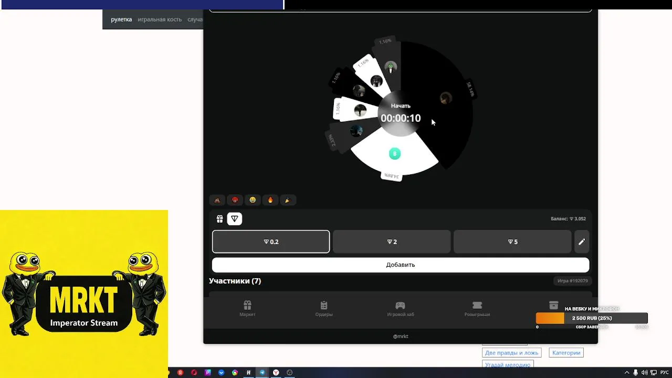Click the Угадай мелодию link
Screen dimensions: 672x378
507,364
